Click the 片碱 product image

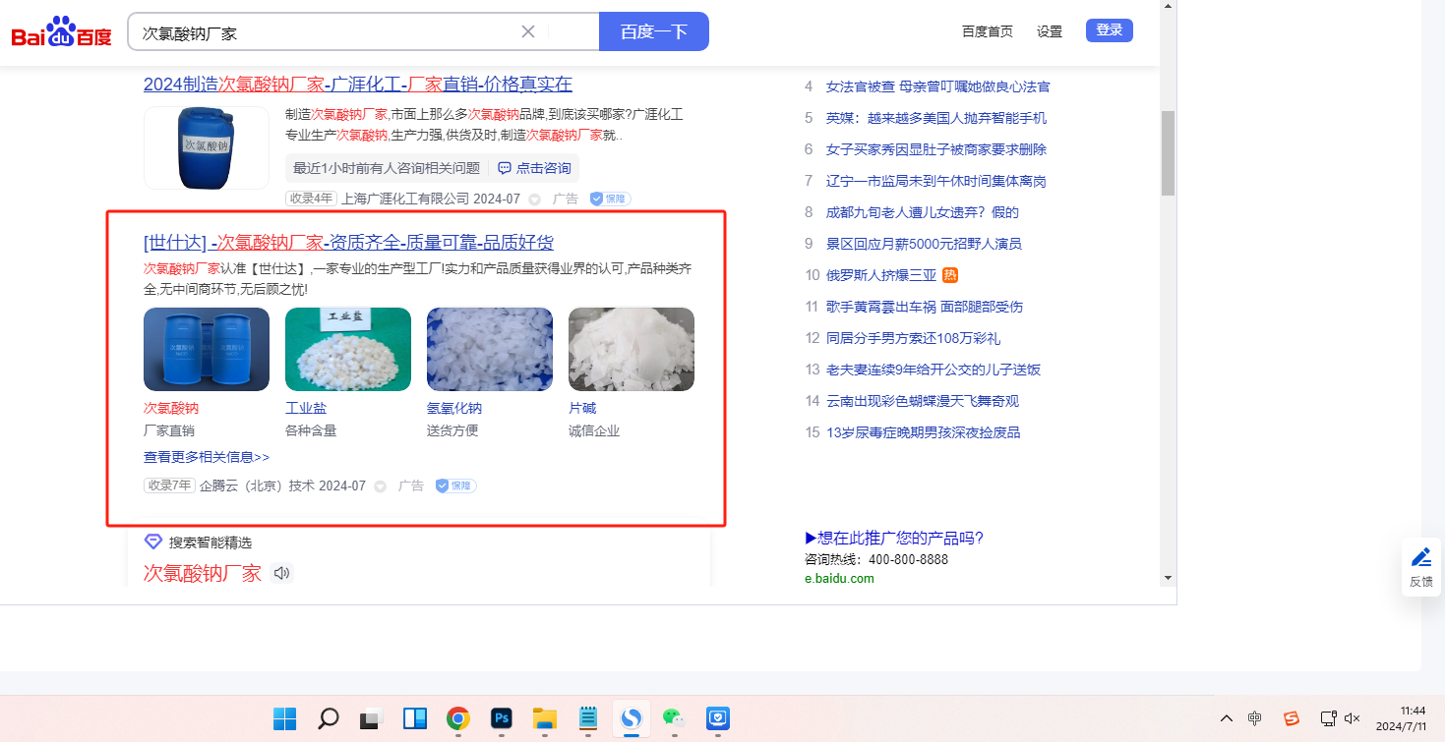point(632,350)
